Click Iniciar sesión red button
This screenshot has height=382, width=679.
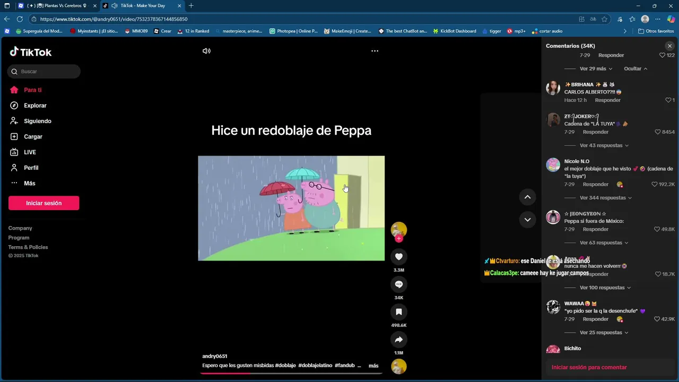(x=43, y=203)
